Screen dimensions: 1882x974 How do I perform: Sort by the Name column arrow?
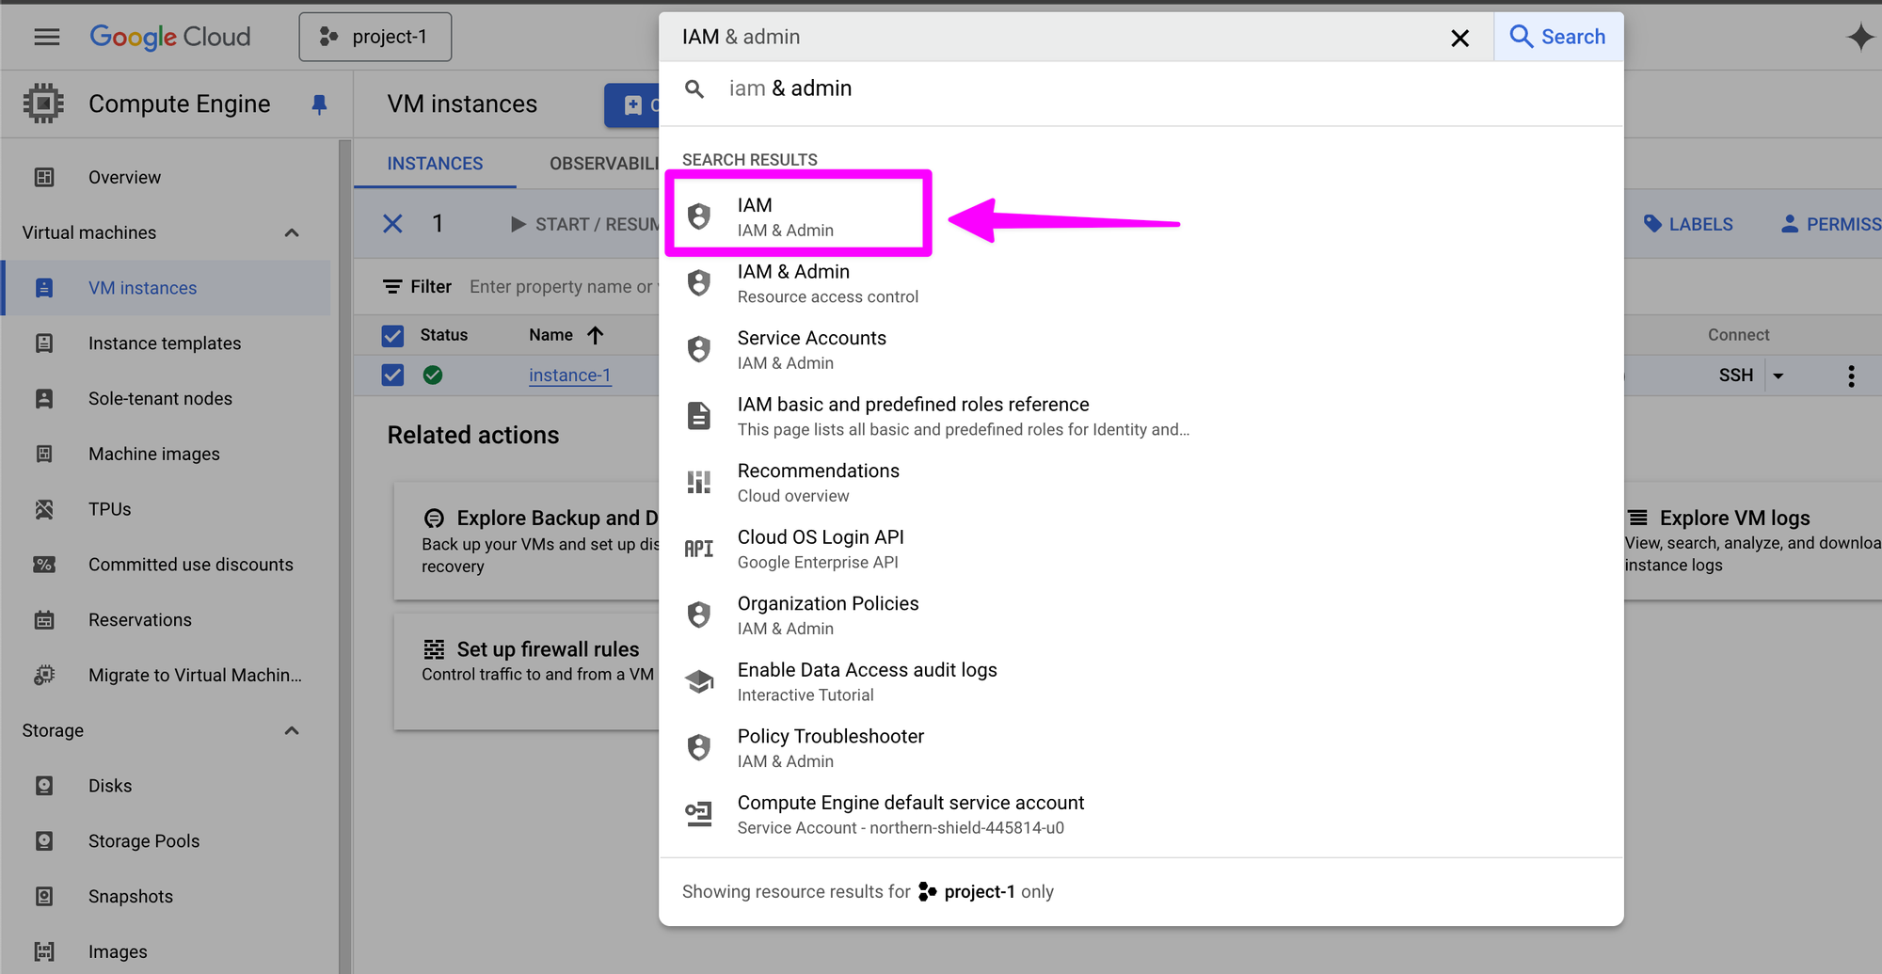click(x=595, y=335)
